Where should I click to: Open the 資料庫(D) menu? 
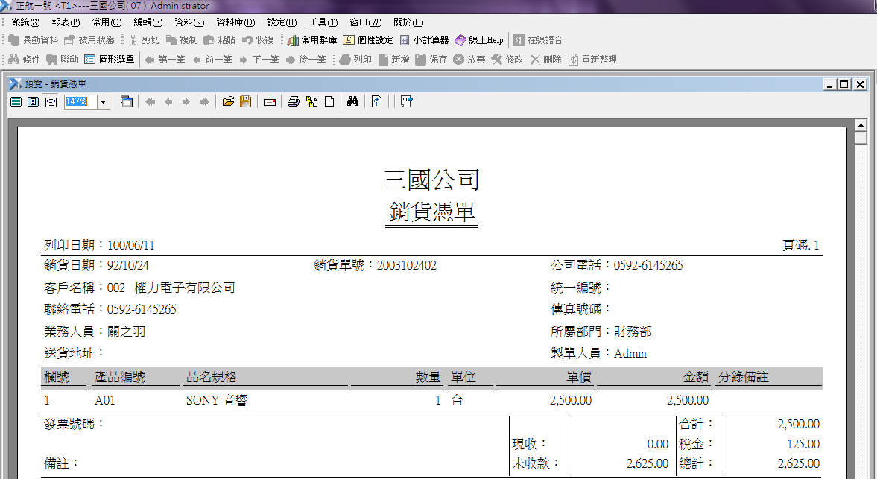point(235,22)
